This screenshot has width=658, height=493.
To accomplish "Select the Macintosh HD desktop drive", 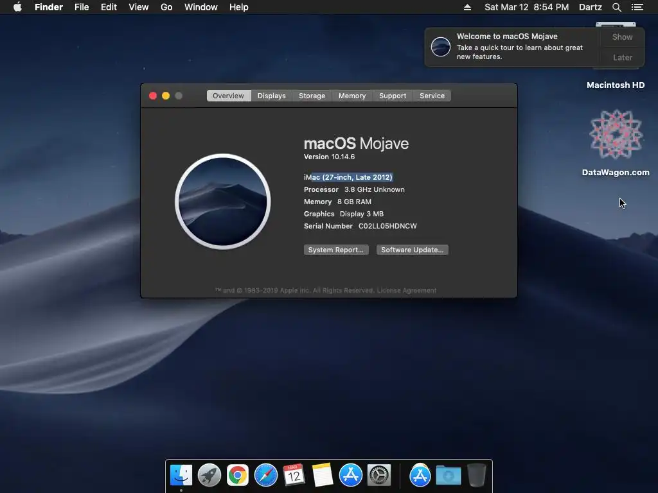I will coord(616,85).
